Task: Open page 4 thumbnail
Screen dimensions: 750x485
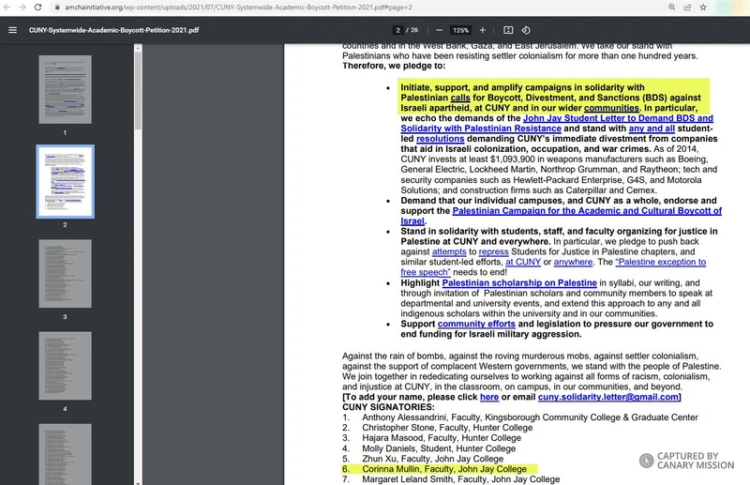Action: (65, 366)
